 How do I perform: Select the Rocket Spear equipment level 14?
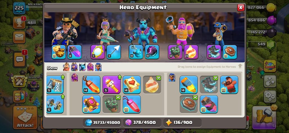coord(189,85)
